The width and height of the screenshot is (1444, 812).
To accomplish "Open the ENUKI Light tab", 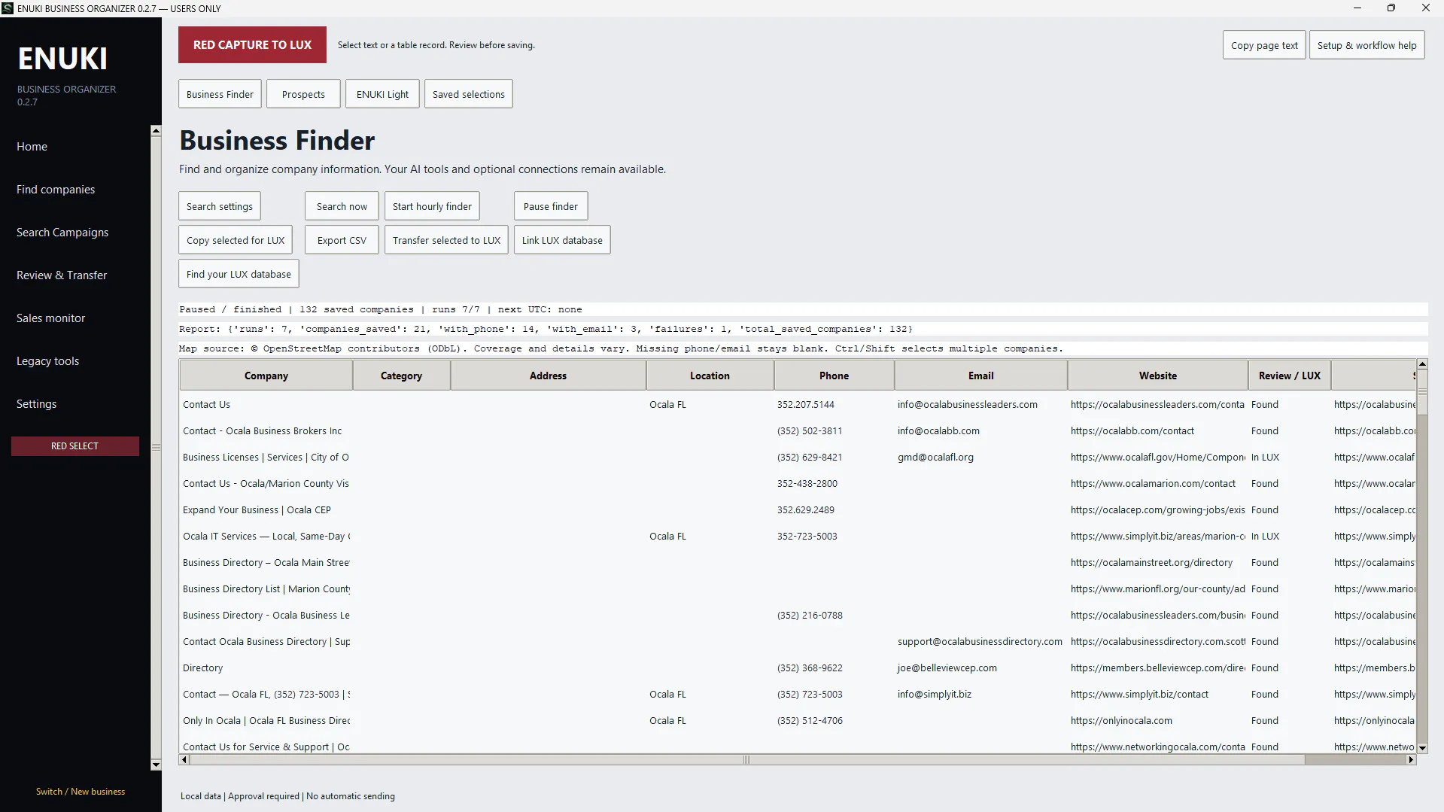I will pos(382,94).
